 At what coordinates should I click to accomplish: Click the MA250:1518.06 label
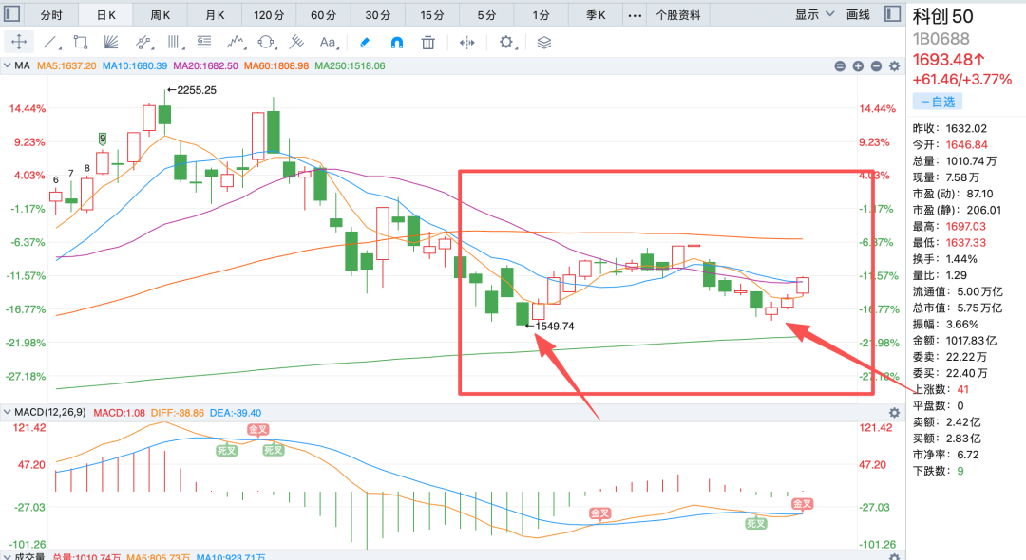coord(350,66)
